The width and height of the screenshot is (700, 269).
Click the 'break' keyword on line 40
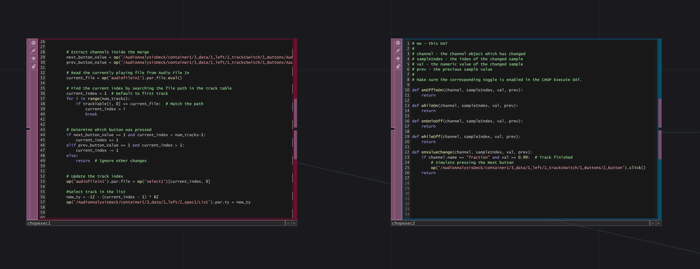click(91, 114)
